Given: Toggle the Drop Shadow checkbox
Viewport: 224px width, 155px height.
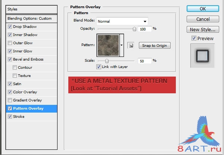Looking at the screenshot, I should 10,27.
